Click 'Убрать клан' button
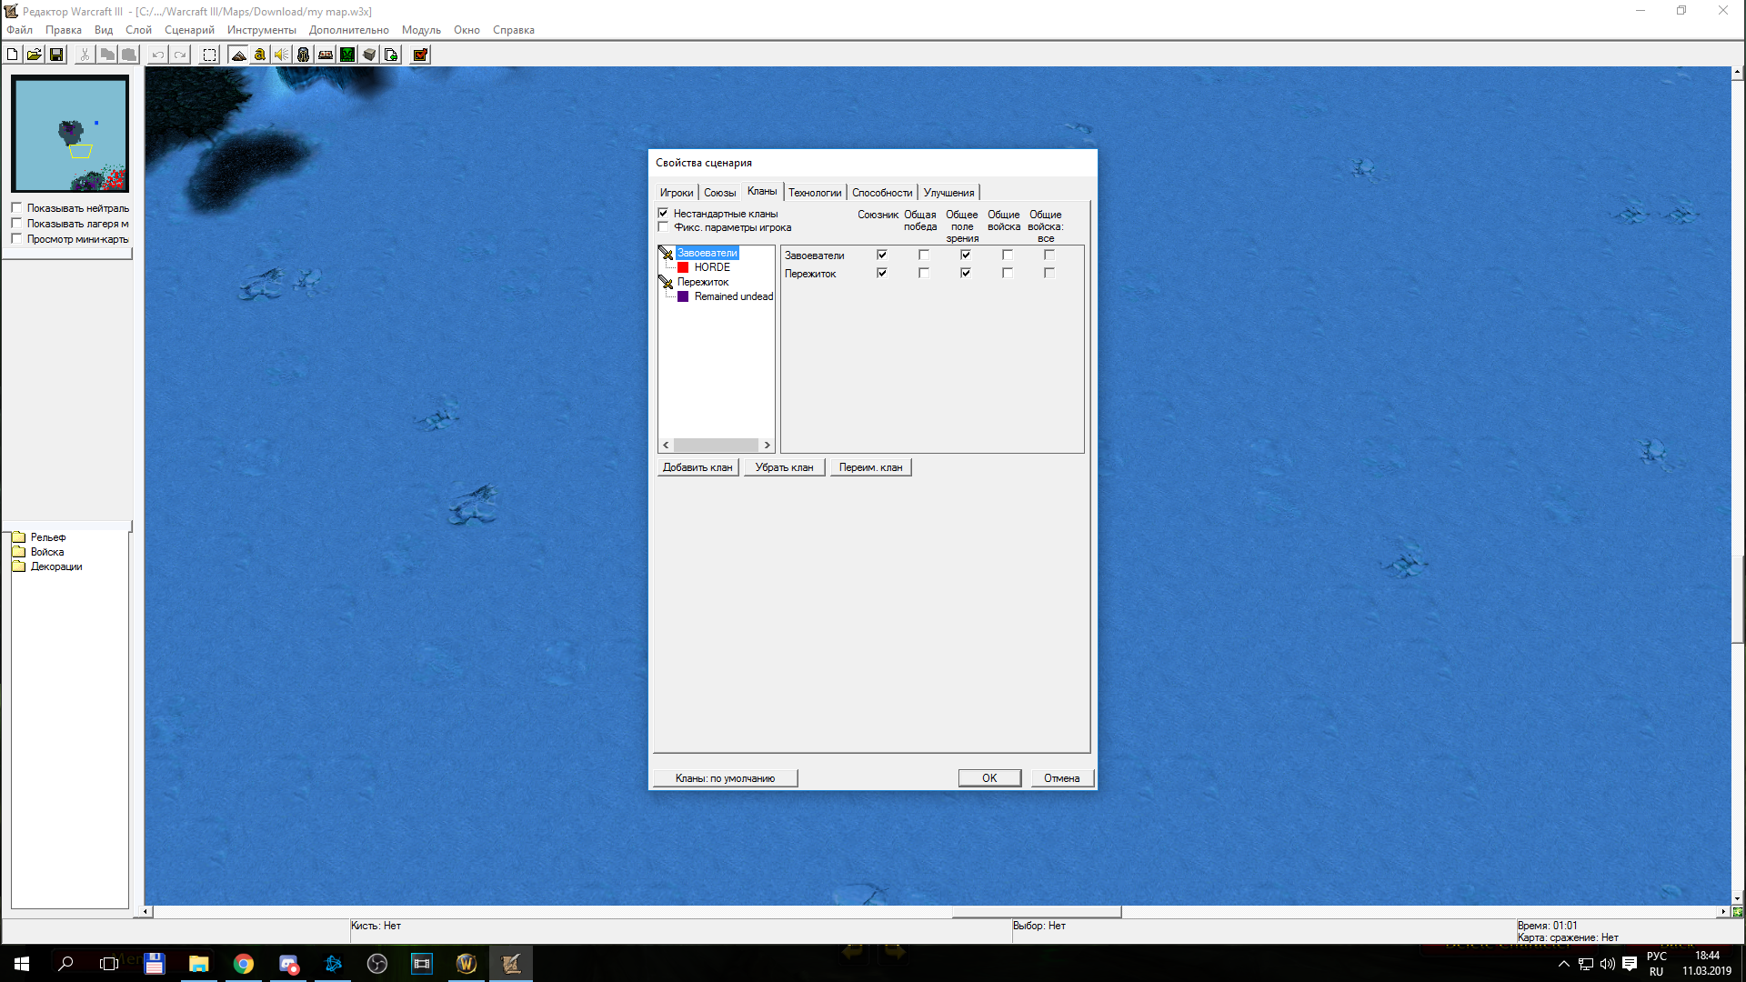1746x982 pixels. coord(784,467)
